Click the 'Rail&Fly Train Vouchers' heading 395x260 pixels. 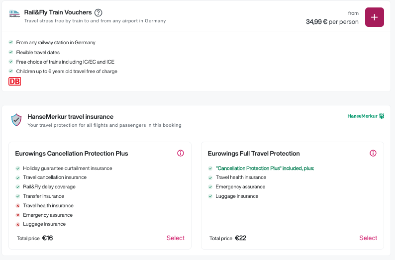[58, 12]
